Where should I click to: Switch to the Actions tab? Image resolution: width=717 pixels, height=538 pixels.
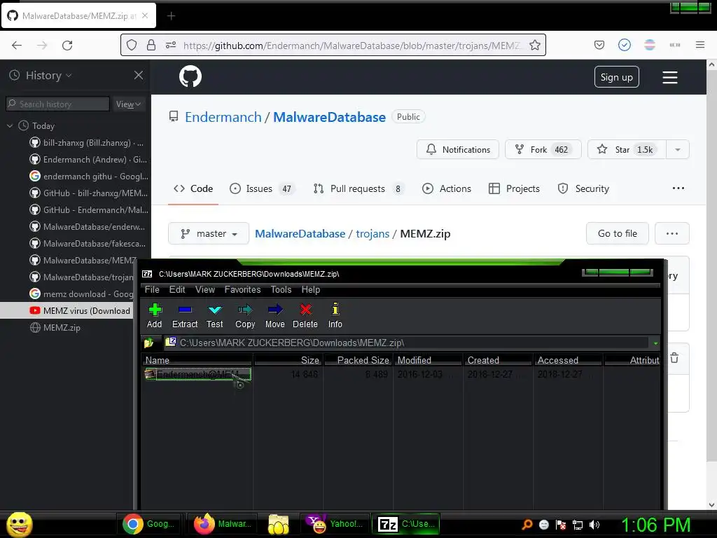446,188
